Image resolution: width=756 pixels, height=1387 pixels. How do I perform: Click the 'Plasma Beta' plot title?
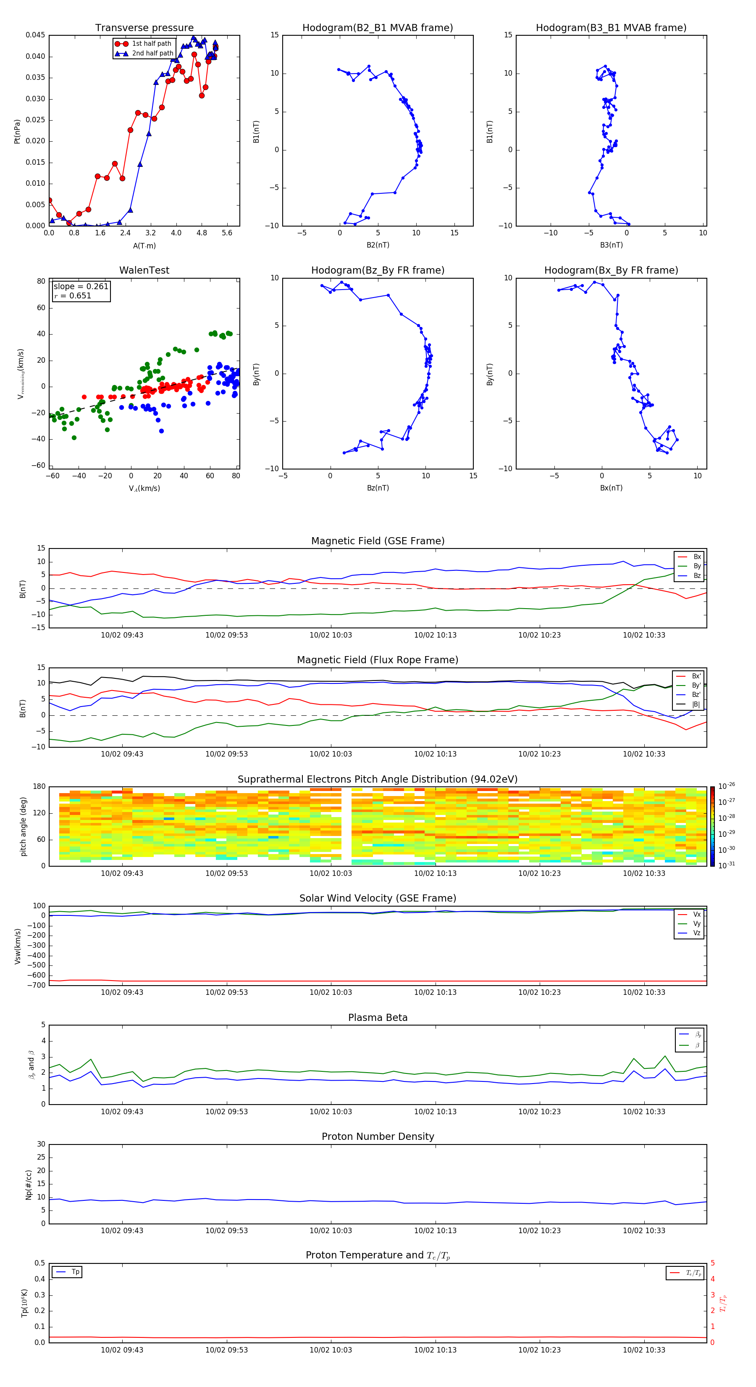pyautogui.click(x=378, y=1018)
